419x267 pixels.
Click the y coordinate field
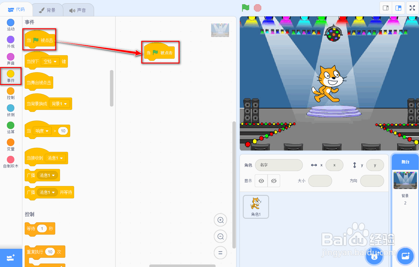[375, 165]
